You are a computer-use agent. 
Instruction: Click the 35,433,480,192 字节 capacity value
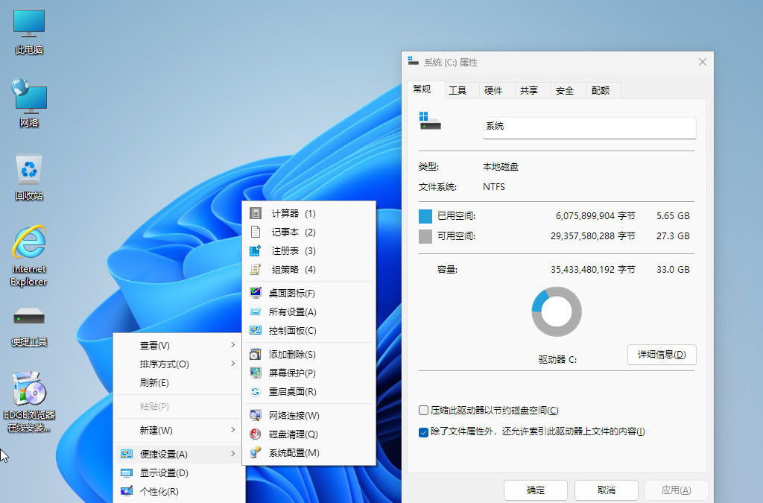[592, 270]
